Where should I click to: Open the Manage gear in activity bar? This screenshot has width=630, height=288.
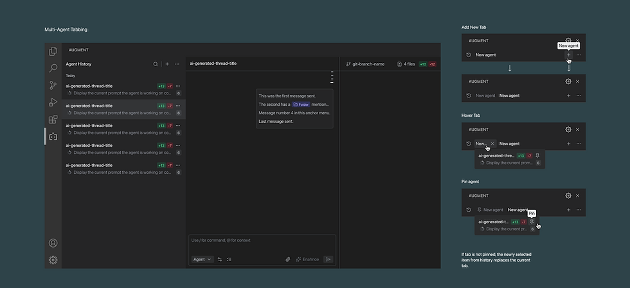(x=53, y=260)
